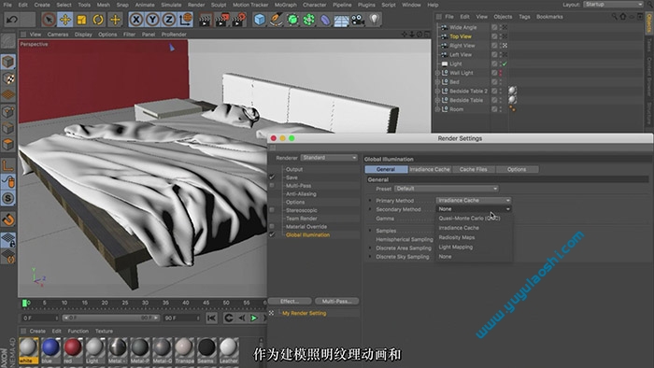The height and width of the screenshot is (368, 654).
Task: Click green Play Forwards button
Action: pos(253,318)
